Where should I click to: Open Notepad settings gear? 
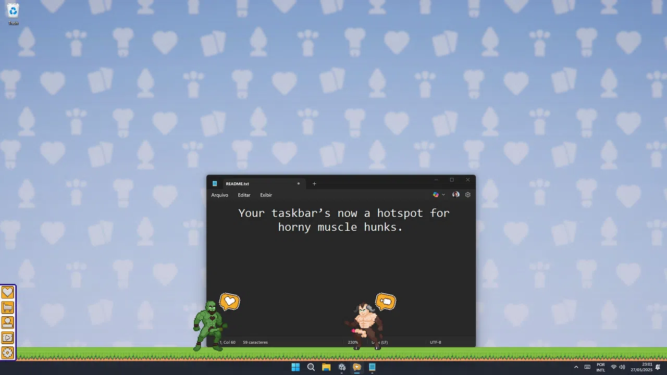click(x=468, y=195)
